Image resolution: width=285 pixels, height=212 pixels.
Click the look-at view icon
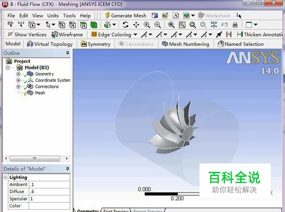[x=225, y=25]
